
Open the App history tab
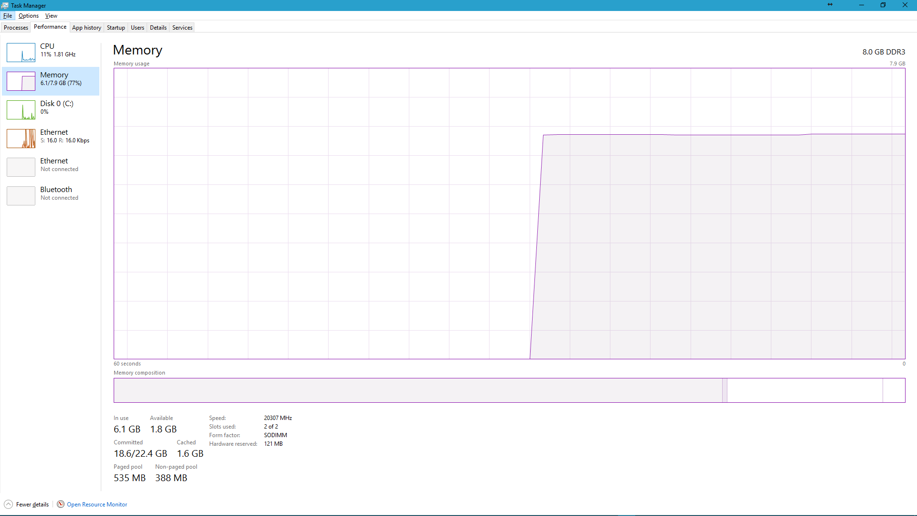(86, 27)
